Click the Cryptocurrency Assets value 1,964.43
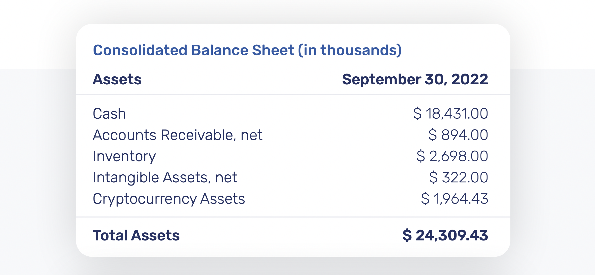 (x=461, y=199)
